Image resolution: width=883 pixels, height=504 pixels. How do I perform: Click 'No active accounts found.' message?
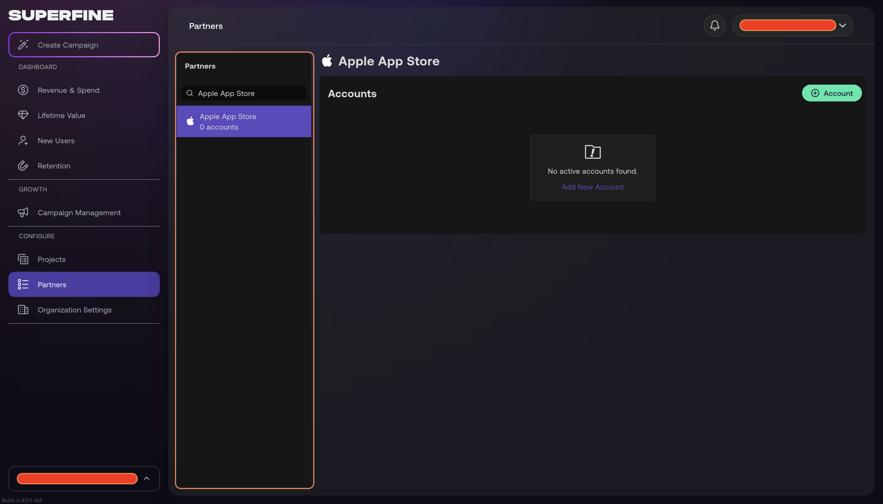coord(593,171)
